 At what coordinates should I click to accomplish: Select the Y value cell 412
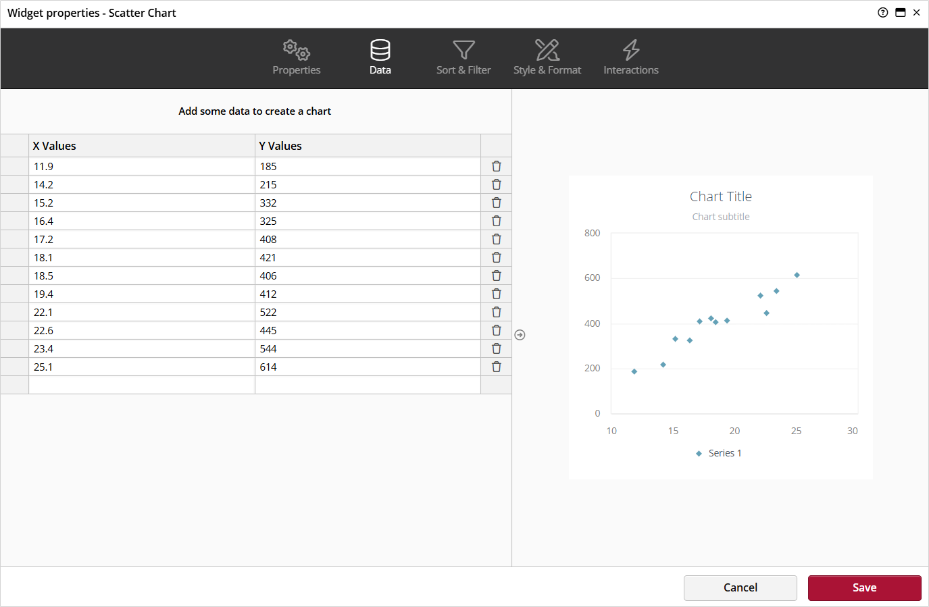point(368,294)
